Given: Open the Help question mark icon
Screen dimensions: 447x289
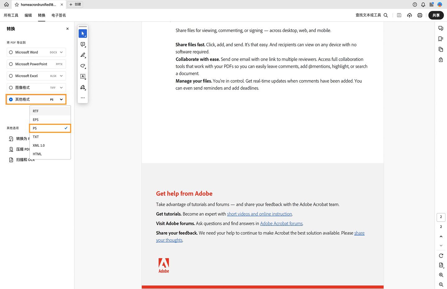Looking at the screenshot, I should tap(415, 4).
